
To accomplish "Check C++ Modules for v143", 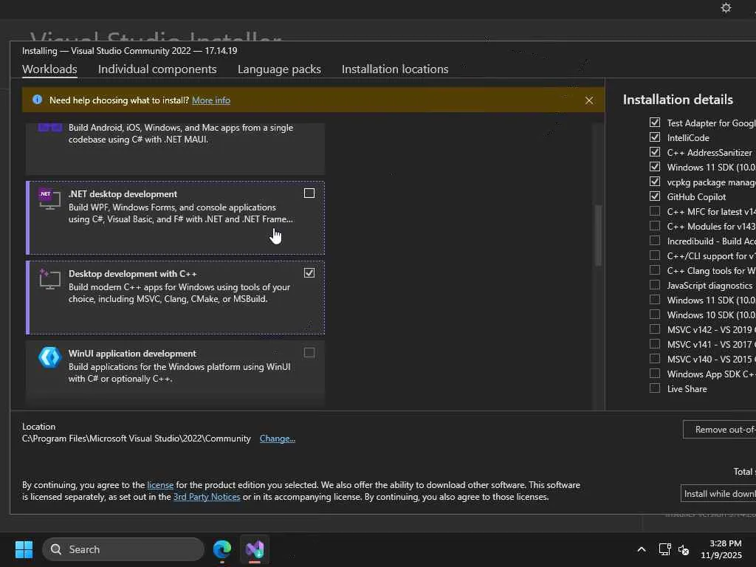I will point(654,226).
